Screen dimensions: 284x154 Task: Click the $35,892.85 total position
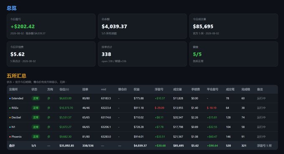[67, 146]
